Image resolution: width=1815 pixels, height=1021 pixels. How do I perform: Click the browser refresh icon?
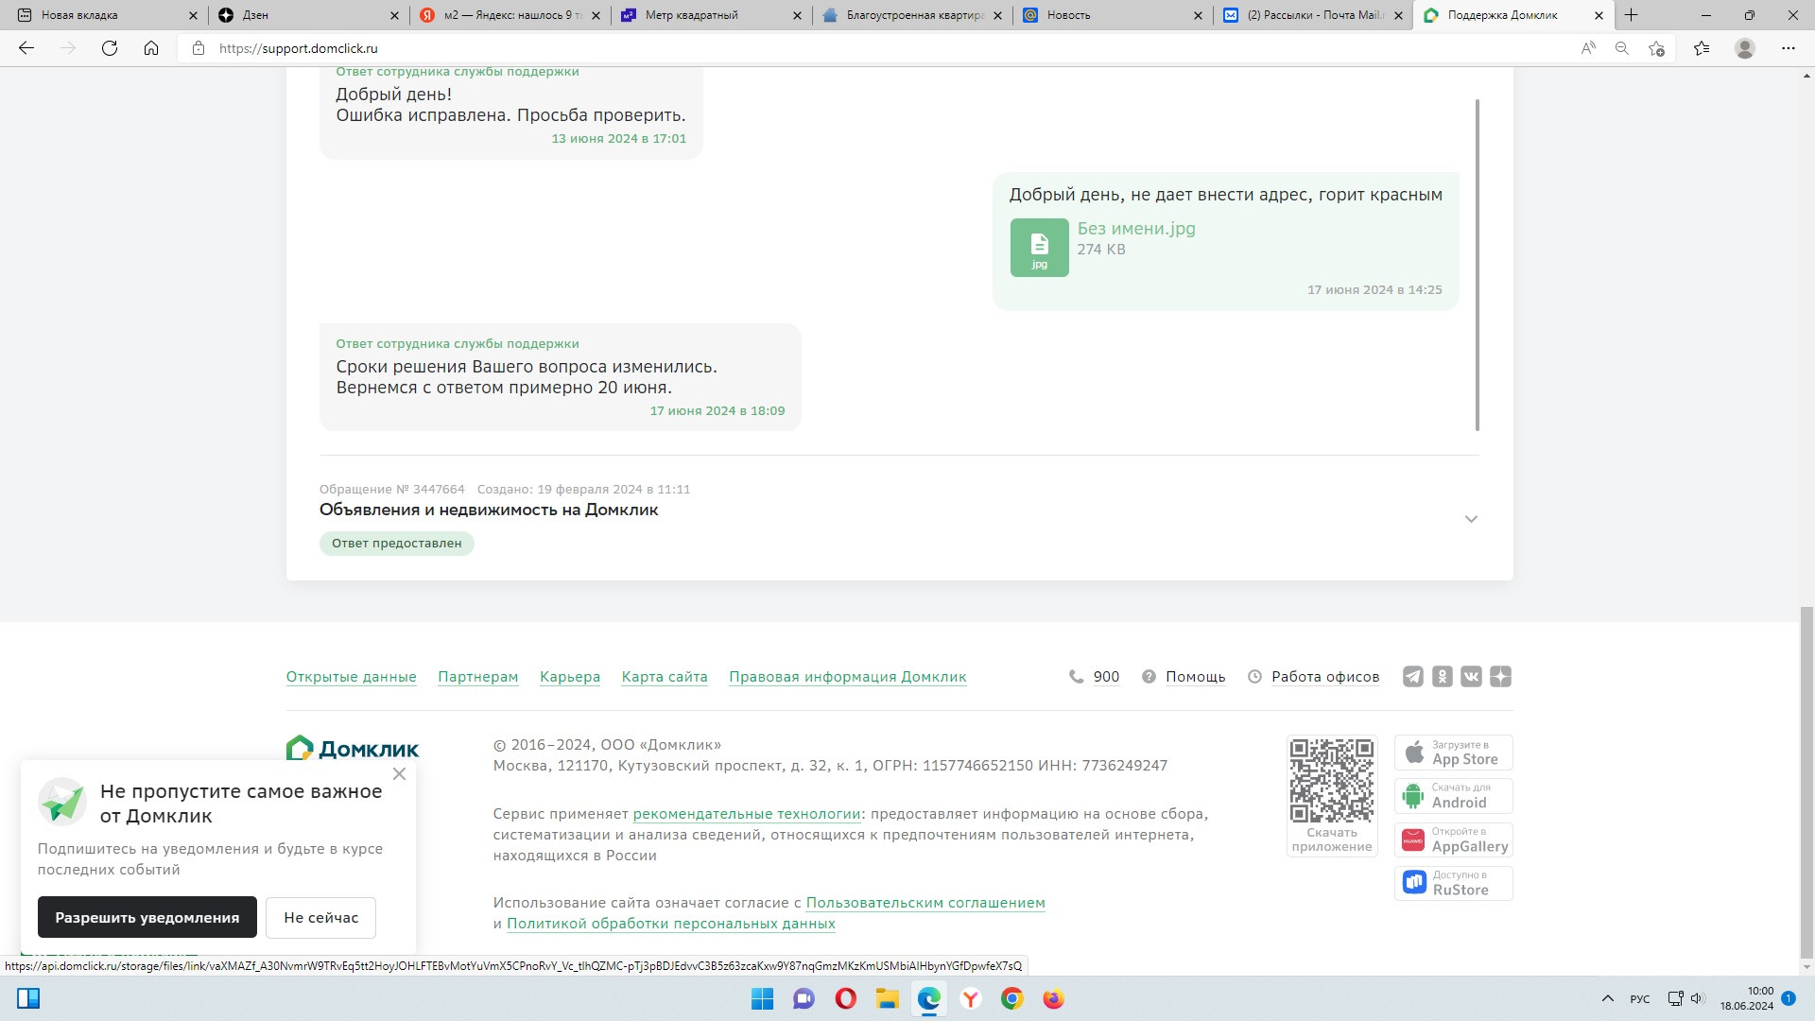coord(110,48)
